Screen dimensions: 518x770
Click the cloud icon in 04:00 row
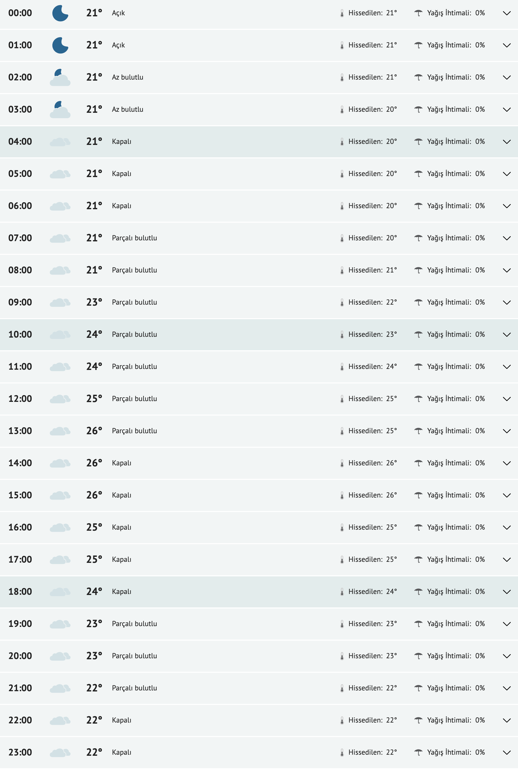point(60,142)
